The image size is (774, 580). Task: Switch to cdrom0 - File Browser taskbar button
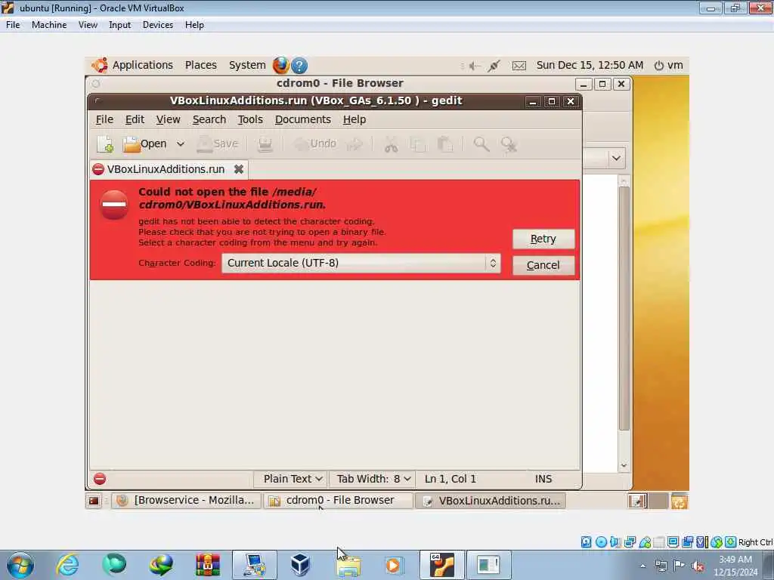[x=339, y=501]
